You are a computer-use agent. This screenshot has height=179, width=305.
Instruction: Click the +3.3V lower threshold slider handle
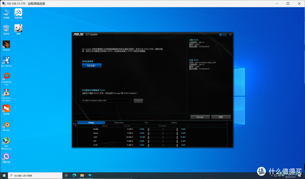coord(149,145)
